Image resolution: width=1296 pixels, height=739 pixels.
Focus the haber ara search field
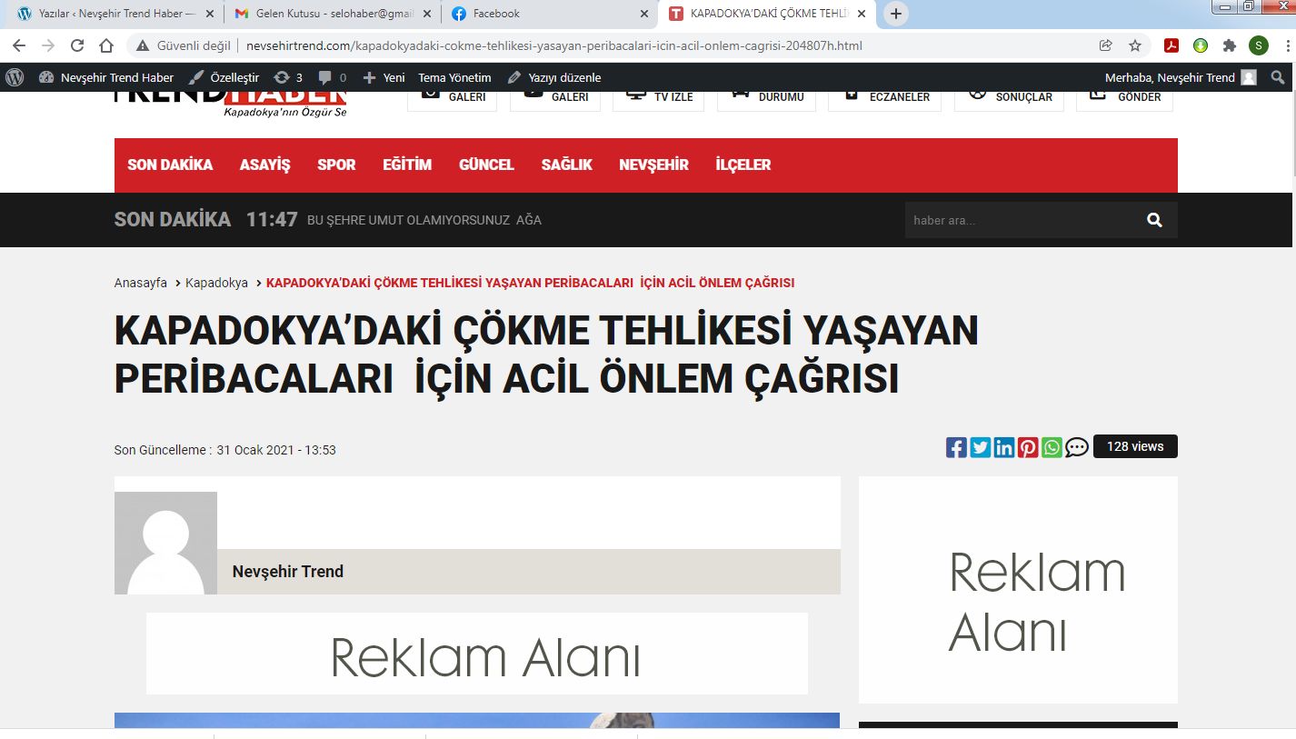[x=1018, y=220]
